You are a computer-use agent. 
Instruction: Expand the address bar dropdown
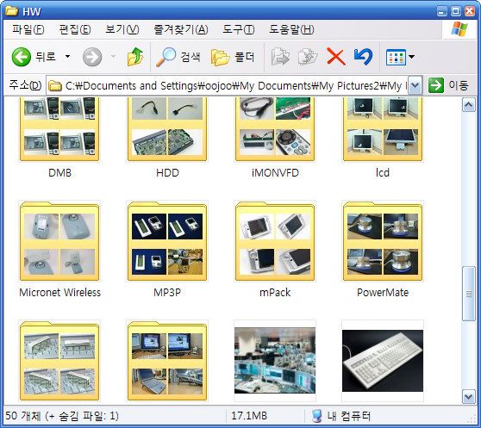pos(415,85)
